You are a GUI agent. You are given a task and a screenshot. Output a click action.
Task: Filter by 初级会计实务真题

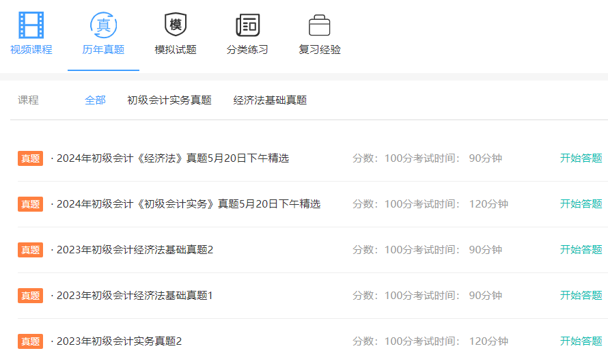(x=169, y=100)
